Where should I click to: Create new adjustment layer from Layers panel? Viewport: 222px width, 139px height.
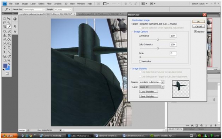[x=202, y=125]
